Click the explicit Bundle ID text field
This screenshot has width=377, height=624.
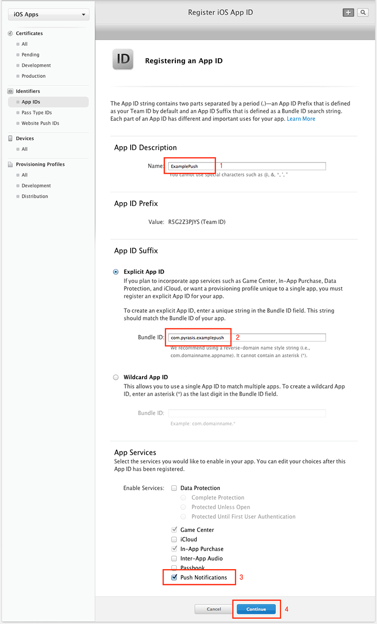click(247, 338)
